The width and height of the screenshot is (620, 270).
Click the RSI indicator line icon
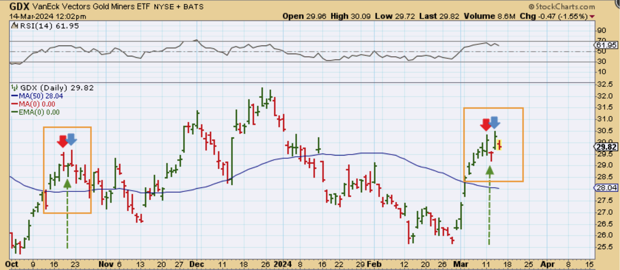coord(14,26)
